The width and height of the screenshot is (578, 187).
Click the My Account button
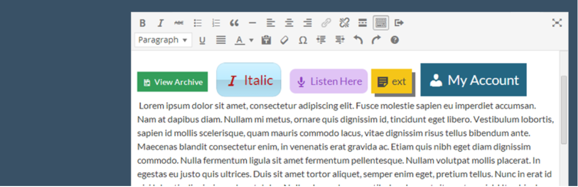point(473,80)
